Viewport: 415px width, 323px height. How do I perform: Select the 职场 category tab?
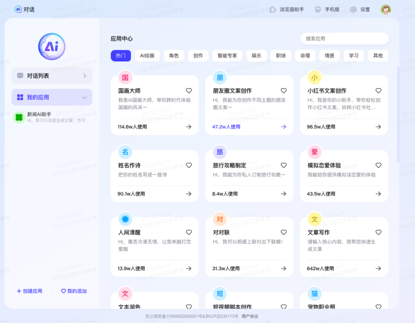coord(281,56)
